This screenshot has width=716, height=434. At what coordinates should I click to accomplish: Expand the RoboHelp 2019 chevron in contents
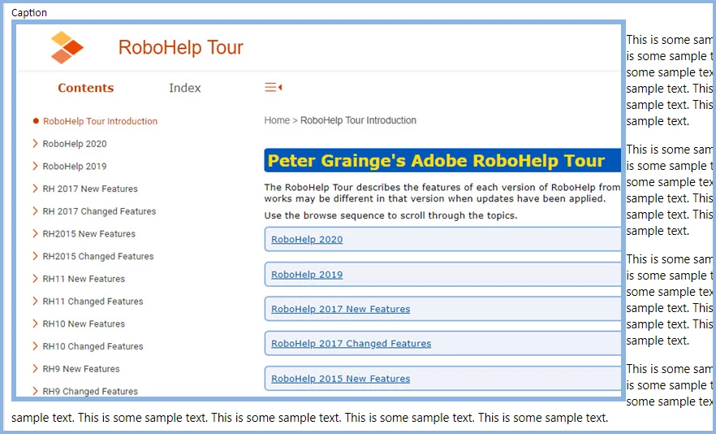[x=35, y=166]
